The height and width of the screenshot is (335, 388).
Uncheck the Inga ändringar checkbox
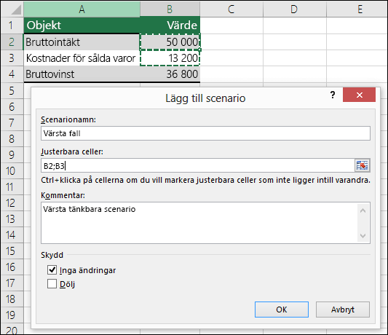click(52, 270)
